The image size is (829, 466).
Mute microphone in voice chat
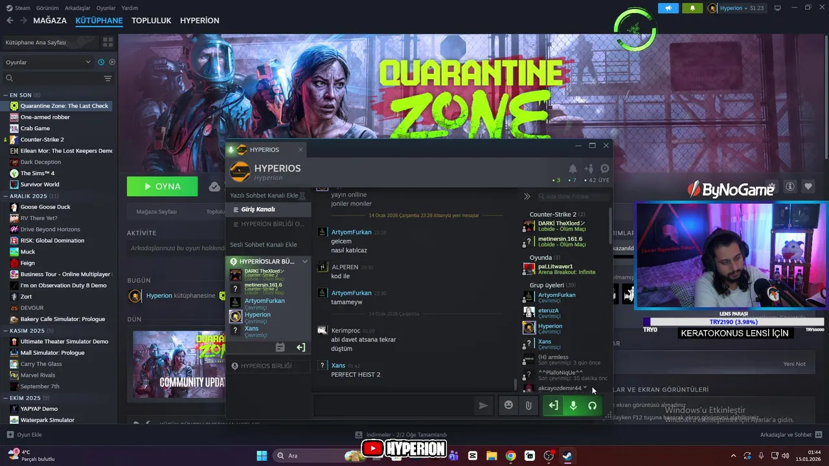[x=573, y=406]
